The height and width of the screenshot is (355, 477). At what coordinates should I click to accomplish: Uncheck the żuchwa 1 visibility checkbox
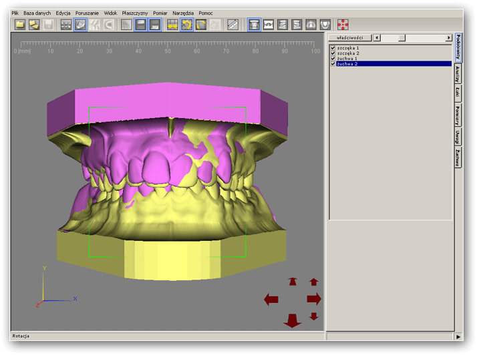(x=333, y=58)
